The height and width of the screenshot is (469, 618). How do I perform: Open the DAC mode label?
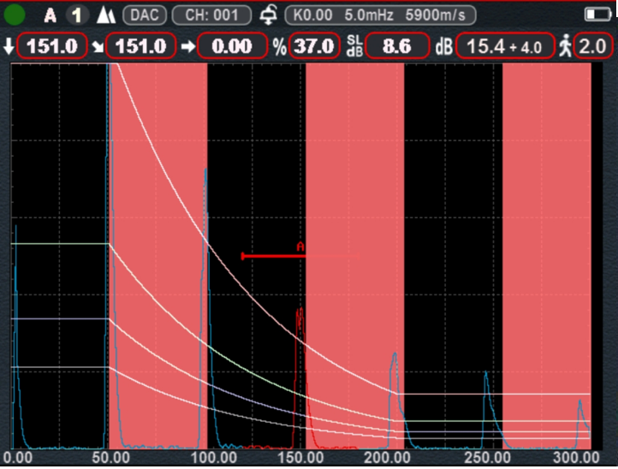tap(144, 15)
